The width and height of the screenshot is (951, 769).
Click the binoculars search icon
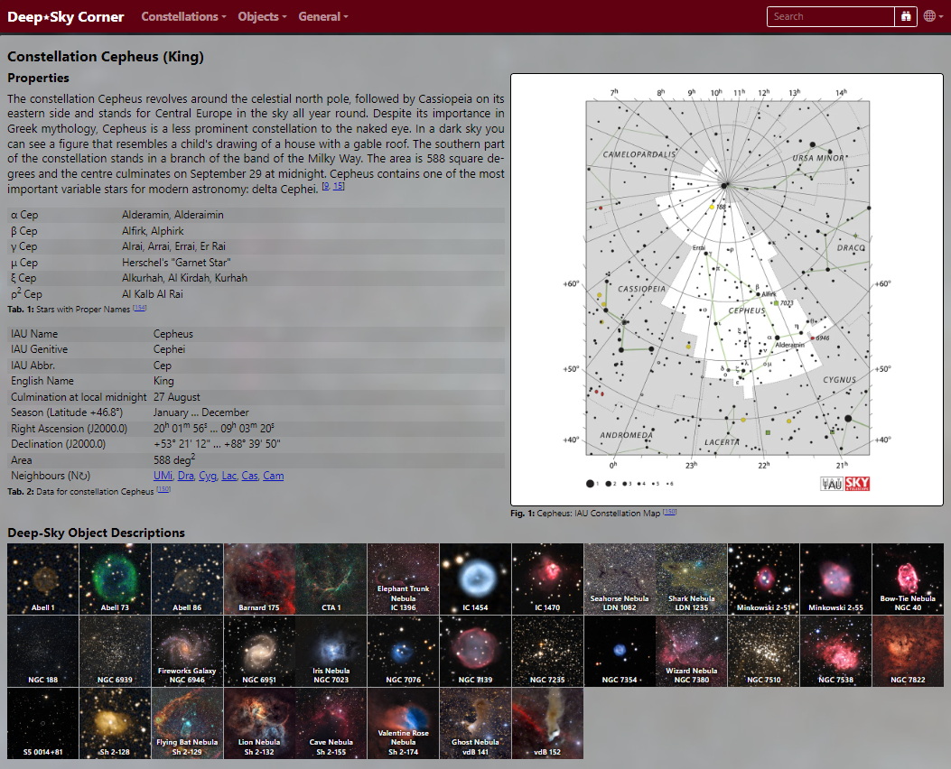coord(906,16)
